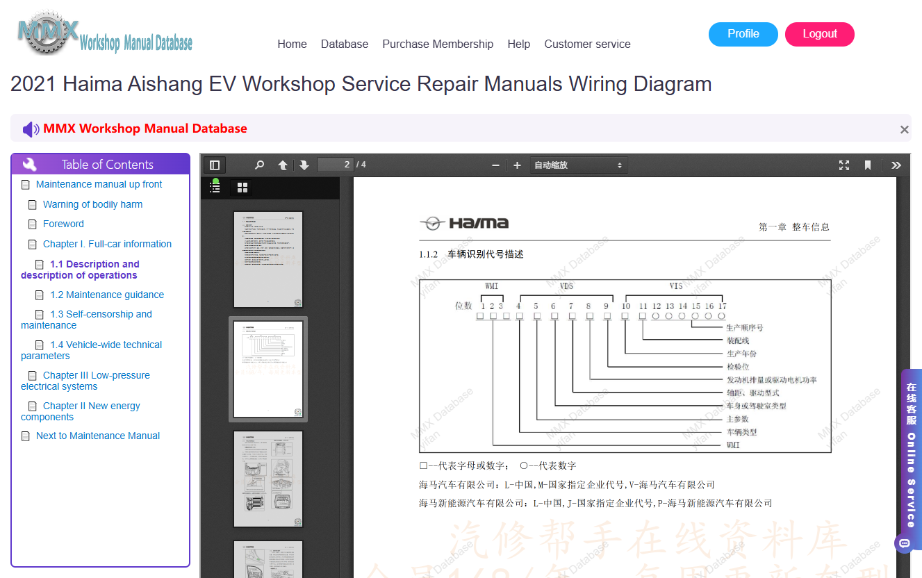The width and height of the screenshot is (922, 578).
Task: Click the bookmark icon in PDF toolbar
Action: click(868, 165)
